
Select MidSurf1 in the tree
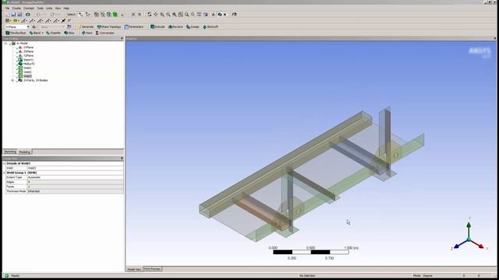click(x=29, y=64)
